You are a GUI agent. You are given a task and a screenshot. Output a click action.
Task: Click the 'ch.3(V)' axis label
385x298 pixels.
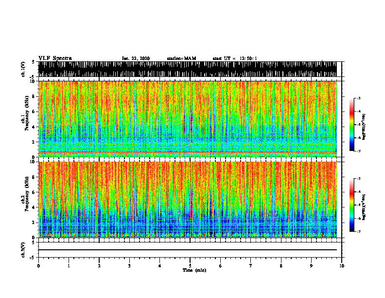(x=23, y=250)
